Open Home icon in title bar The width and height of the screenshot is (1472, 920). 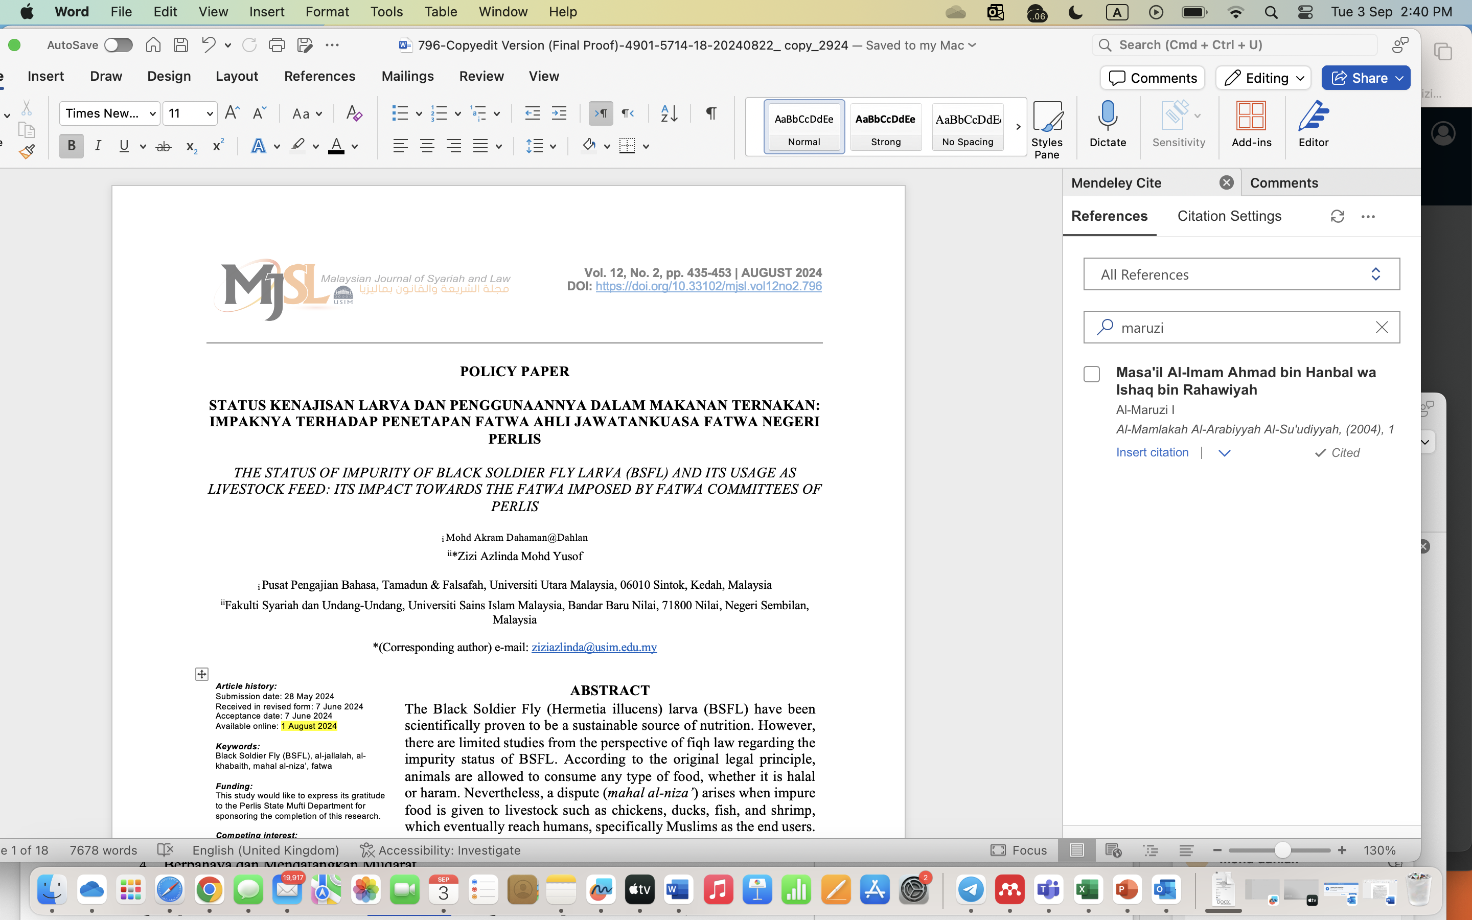click(x=153, y=45)
